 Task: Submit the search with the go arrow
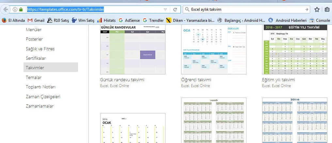click(x=307, y=9)
